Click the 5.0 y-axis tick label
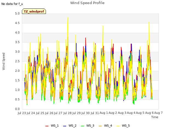This screenshot has width=175, height=131. [x=17, y=14]
